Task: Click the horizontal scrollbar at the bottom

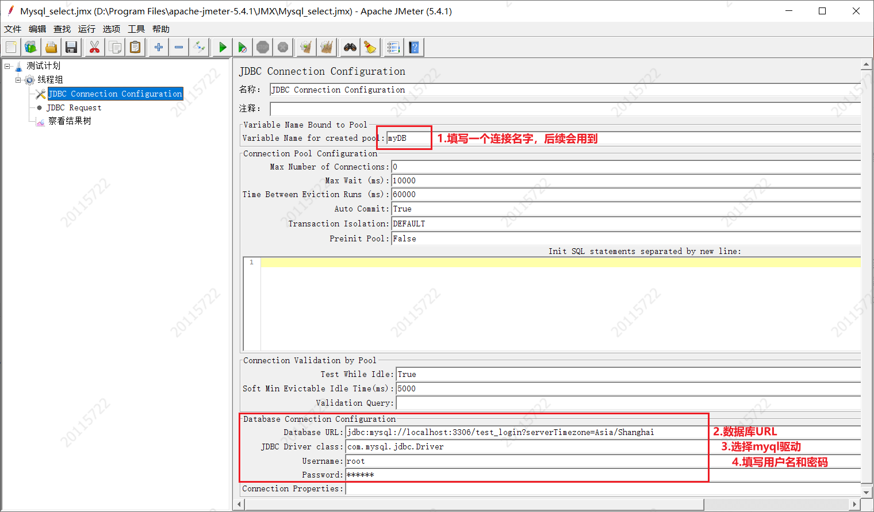Action: [460, 503]
